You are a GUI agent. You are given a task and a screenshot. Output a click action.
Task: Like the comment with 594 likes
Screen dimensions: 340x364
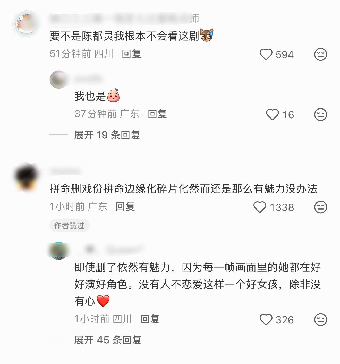pyautogui.click(x=266, y=54)
